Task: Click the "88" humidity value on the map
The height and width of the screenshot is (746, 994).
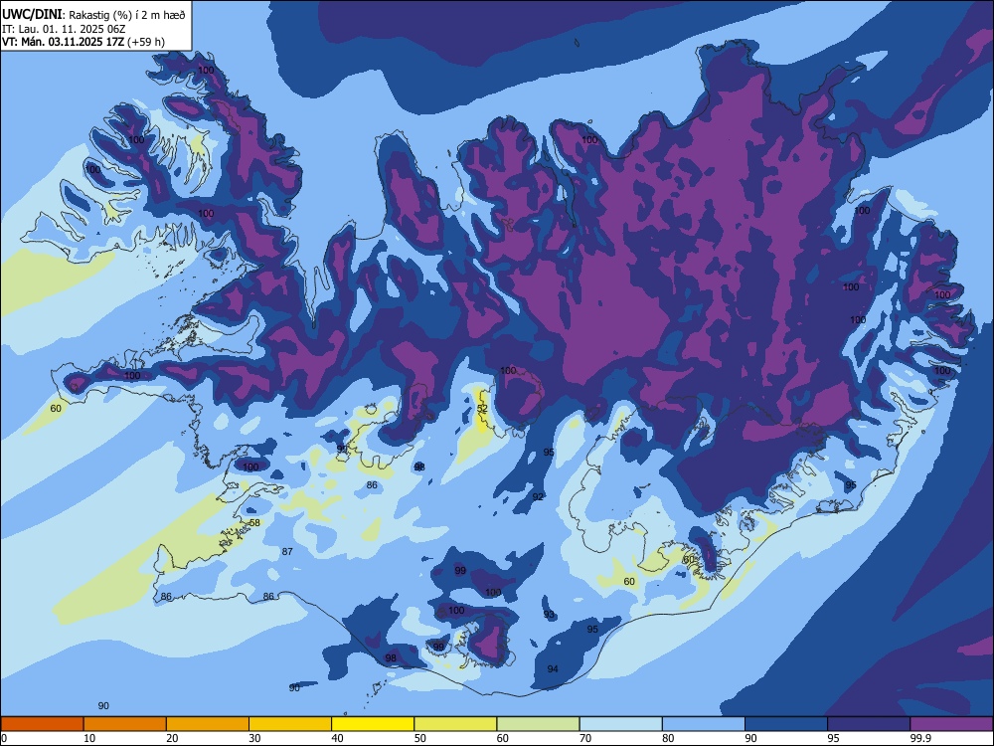Action: pyautogui.click(x=419, y=467)
